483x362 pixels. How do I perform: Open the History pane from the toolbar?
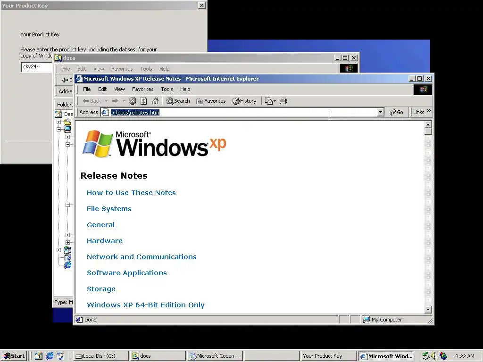tap(244, 101)
